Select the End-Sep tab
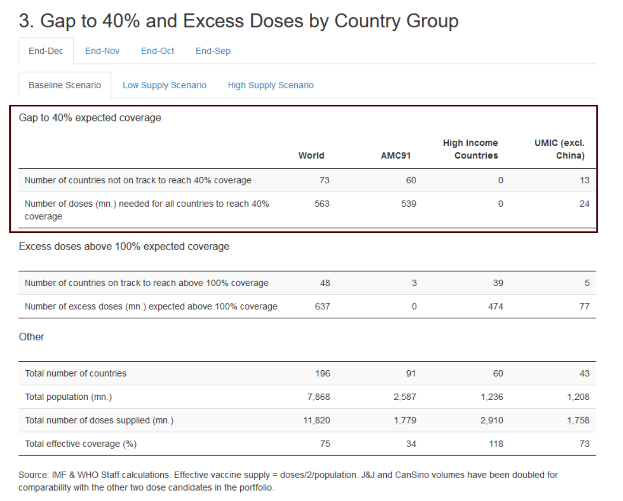 pyautogui.click(x=213, y=51)
